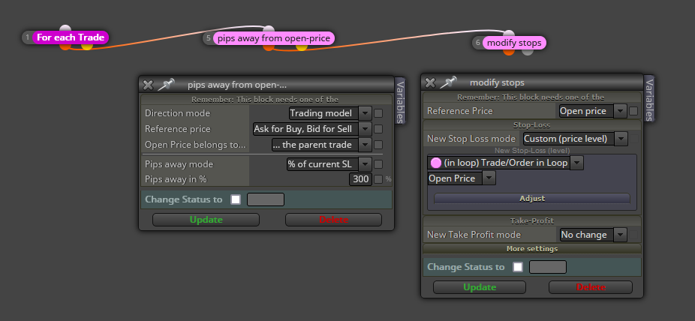Click the pink circle icon beside Trade/Order in Loop

pos(436,163)
